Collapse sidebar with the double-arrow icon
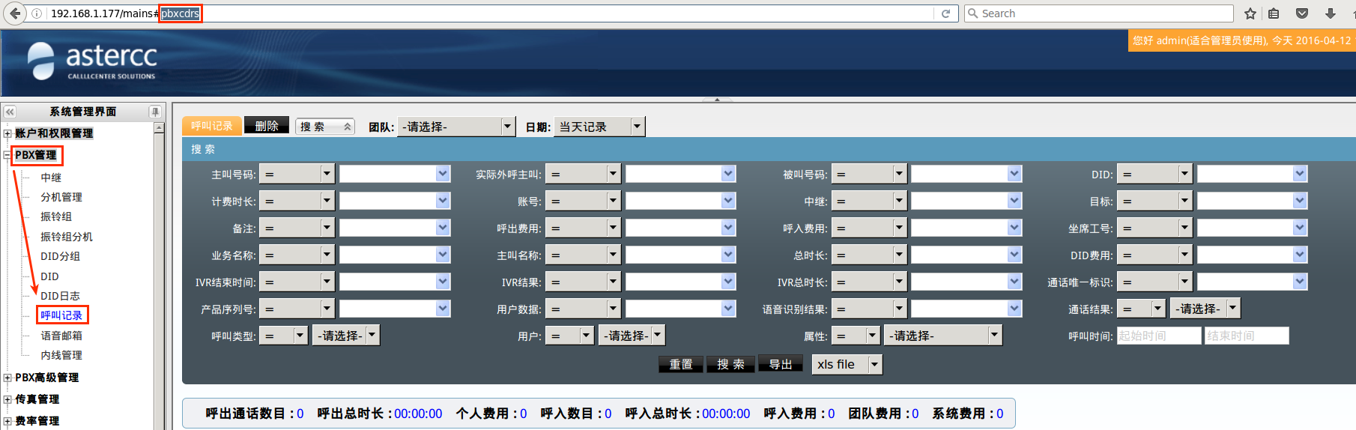The image size is (1356, 430). tap(10, 112)
